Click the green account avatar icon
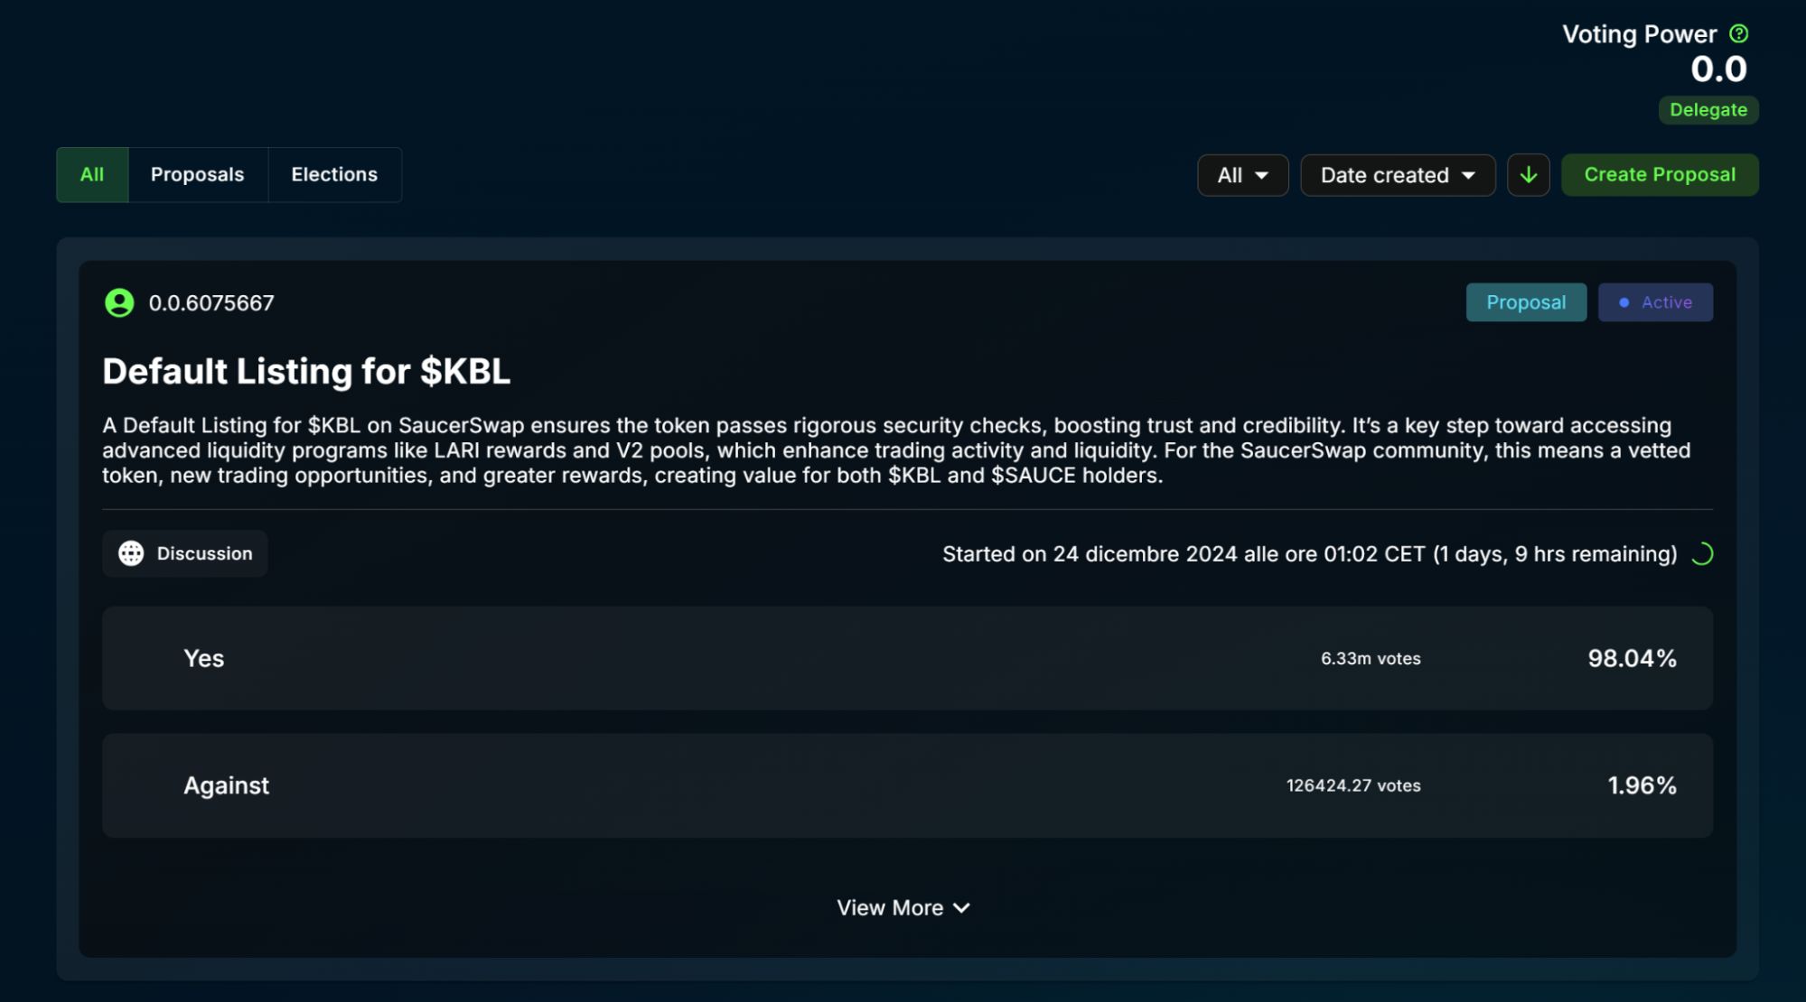This screenshot has height=1002, width=1806. [x=119, y=303]
